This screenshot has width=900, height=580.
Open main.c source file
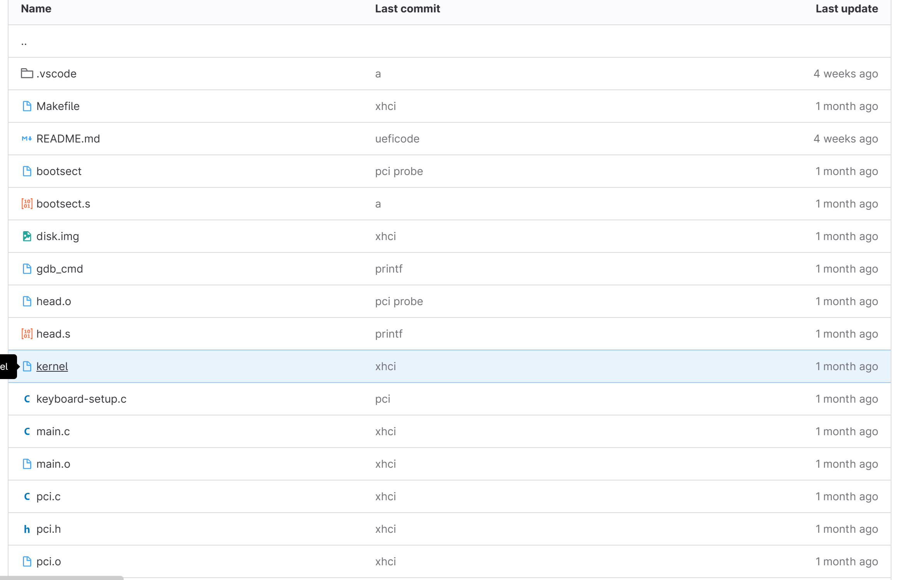[x=53, y=431]
